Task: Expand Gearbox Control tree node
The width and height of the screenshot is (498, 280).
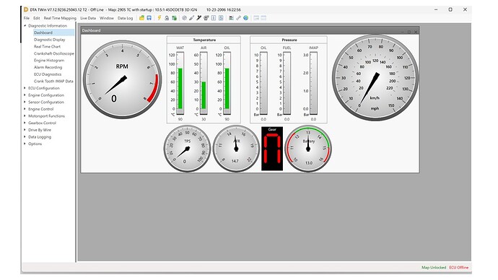Action: (x=25, y=123)
